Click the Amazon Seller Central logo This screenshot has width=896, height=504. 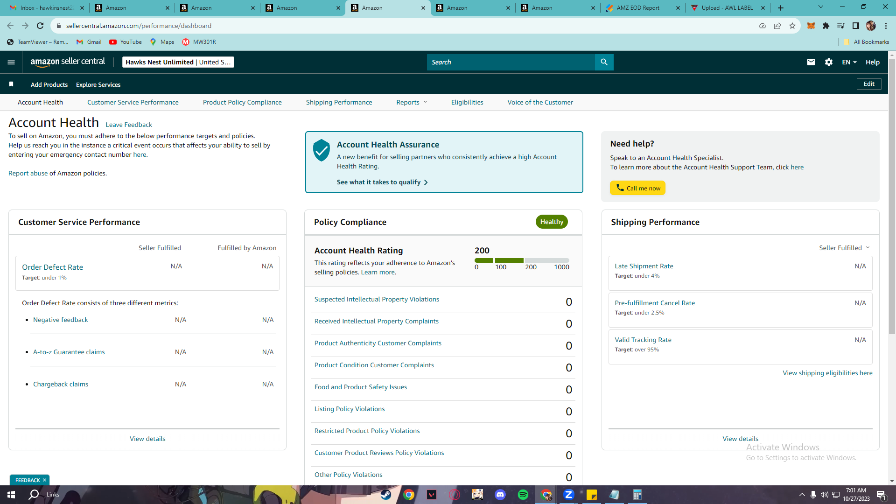click(x=68, y=62)
